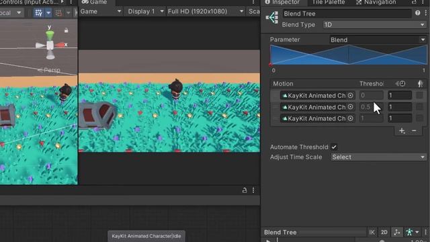Image resolution: width=430 pixels, height=242 pixels.
Task: Expand grid snapping options arrow
Action: click(48, 13)
